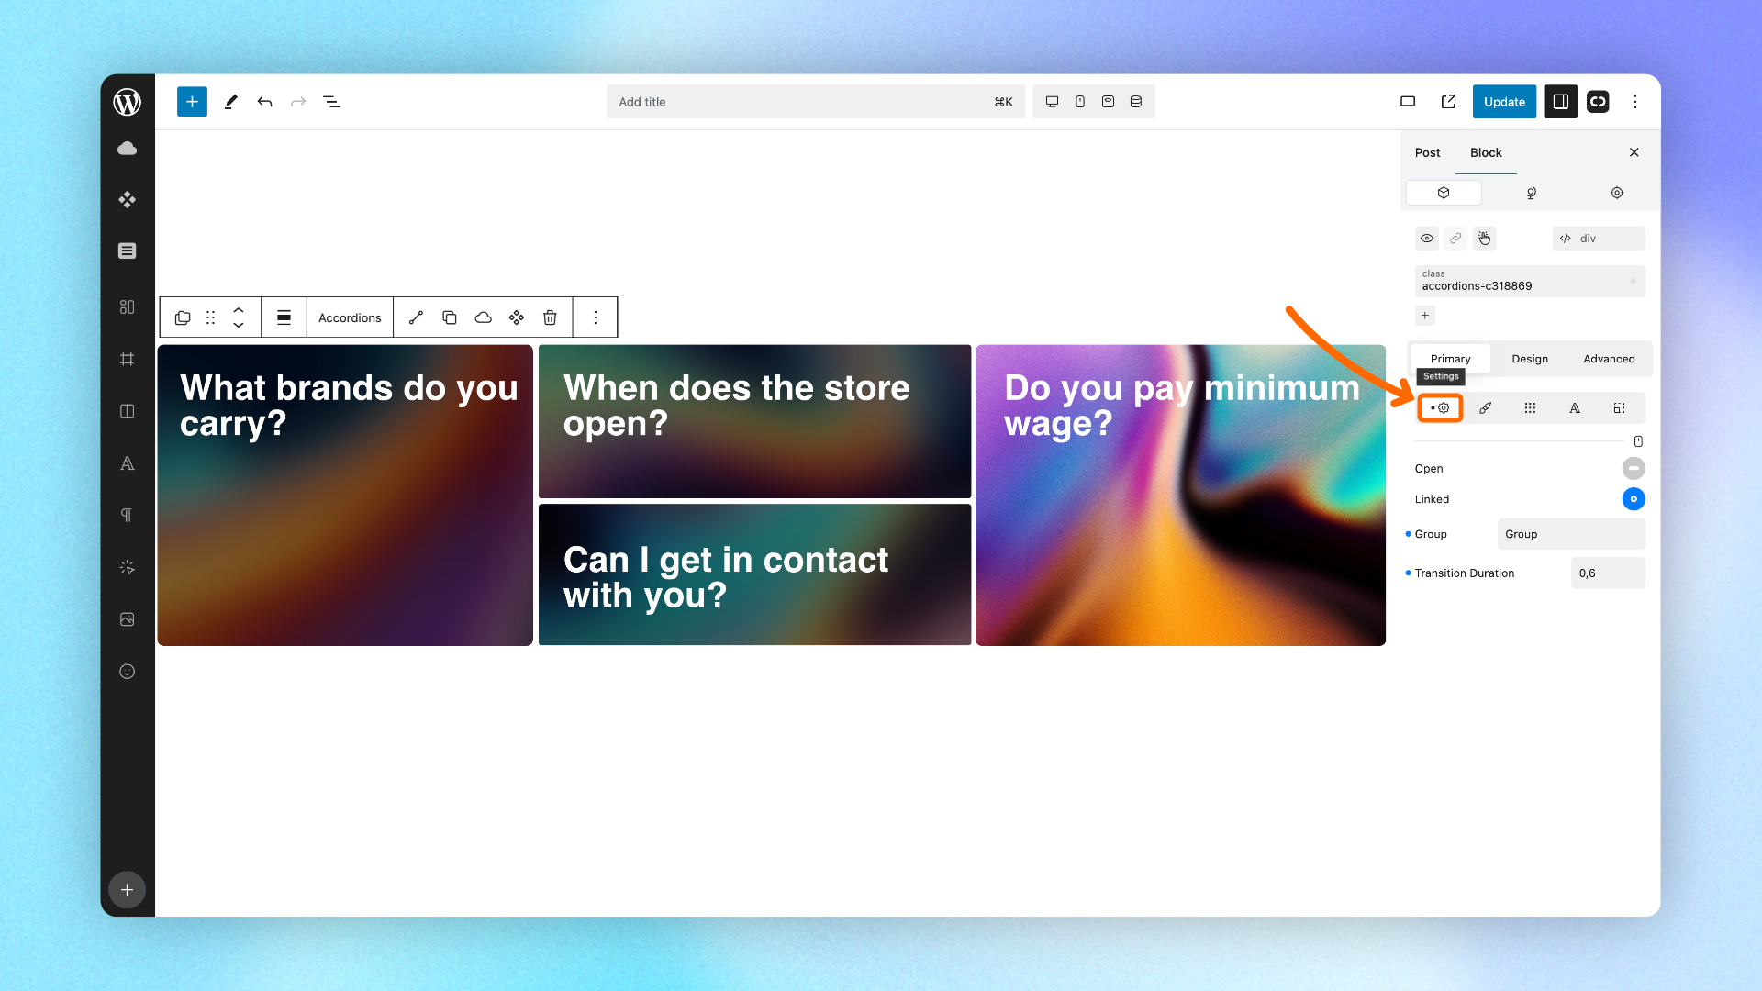The width and height of the screenshot is (1762, 991).
Task: Duplicate the block using the copy icon
Action: tap(450, 317)
